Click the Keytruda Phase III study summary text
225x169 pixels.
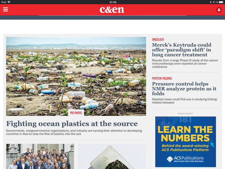pyautogui.click(x=185, y=63)
